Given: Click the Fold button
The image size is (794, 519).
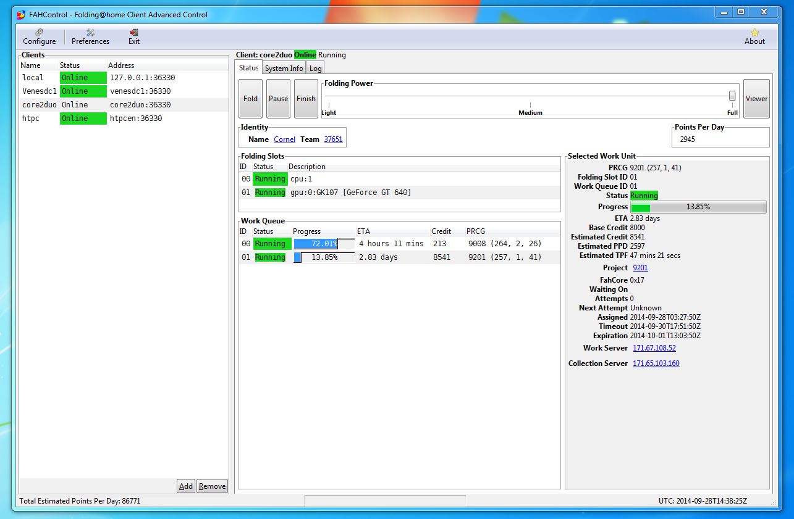Looking at the screenshot, I should (250, 99).
